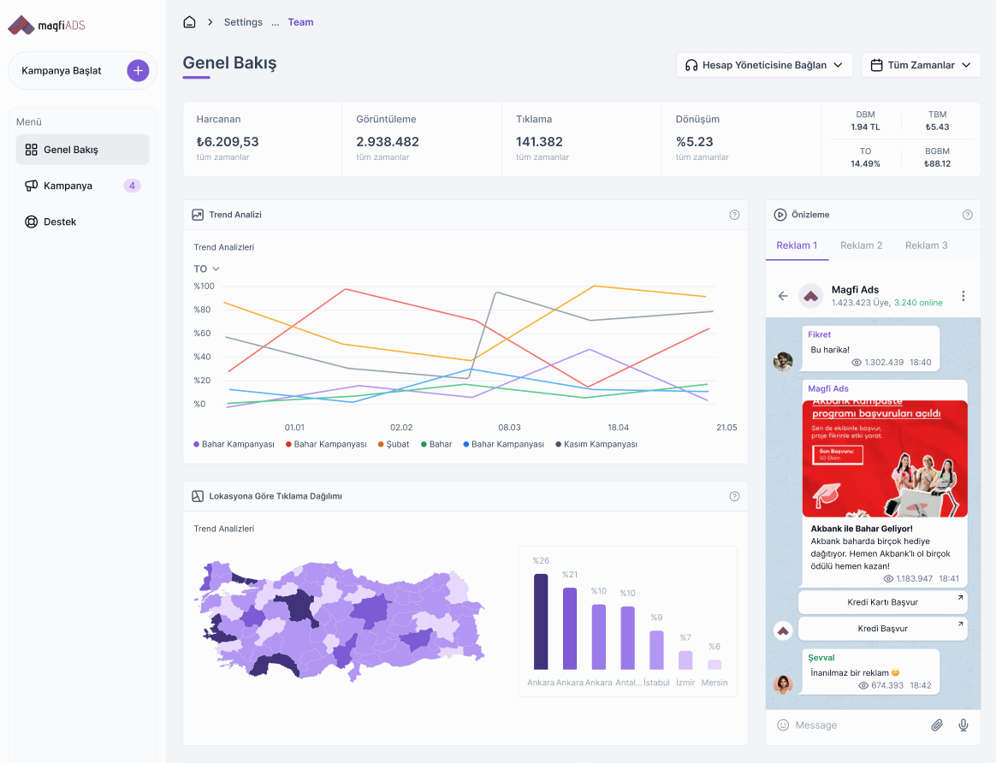This screenshot has width=996, height=763.
Task: Open the Hesap Yöneticisine Bağlan dropdown
Action: 764,65
